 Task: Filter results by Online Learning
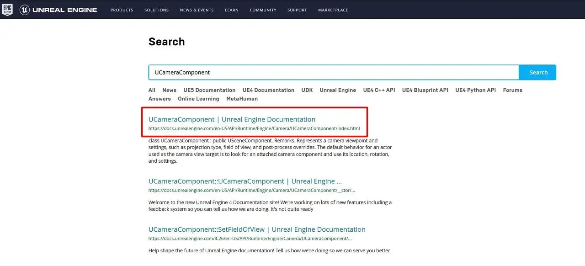coord(198,99)
